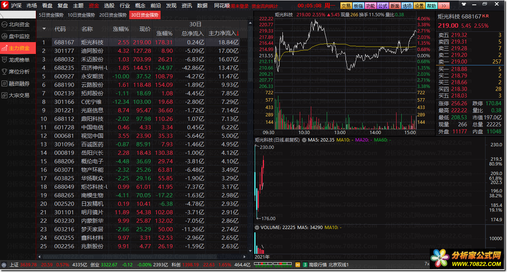The height and width of the screenshot is (273, 508).
Task: Click the 设置 toolbar button
Action: [x=419, y=6]
